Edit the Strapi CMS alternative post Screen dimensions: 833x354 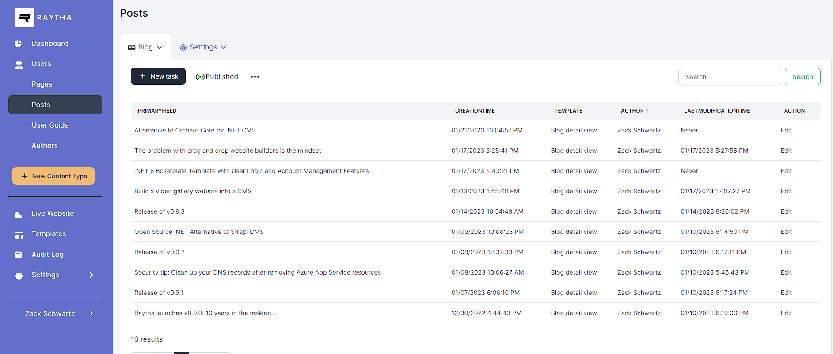pos(786,232)
